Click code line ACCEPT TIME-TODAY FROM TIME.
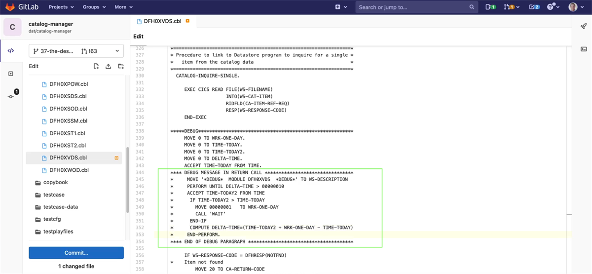Image resolution: width=592 pixels, height=274 pixels. (222, 165)
